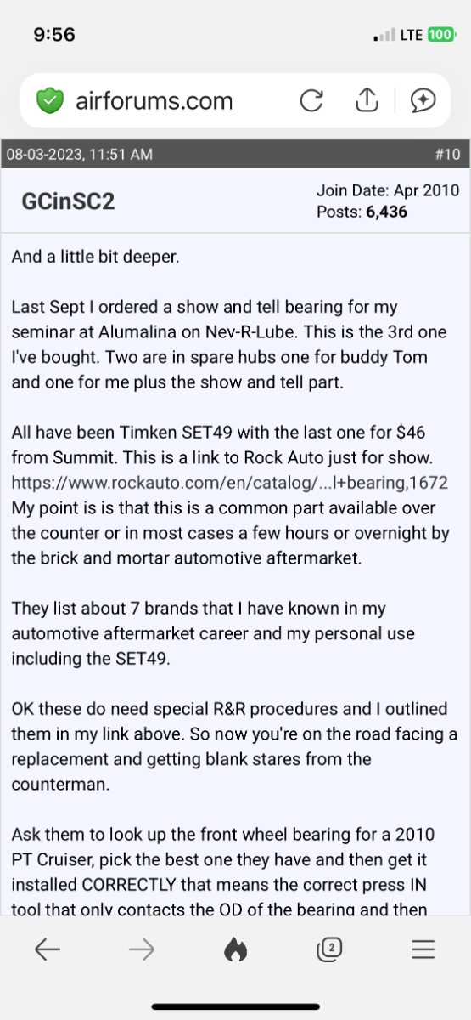
Task: Tap the 9:56 clock in status bar
Action: pos(53,35)
